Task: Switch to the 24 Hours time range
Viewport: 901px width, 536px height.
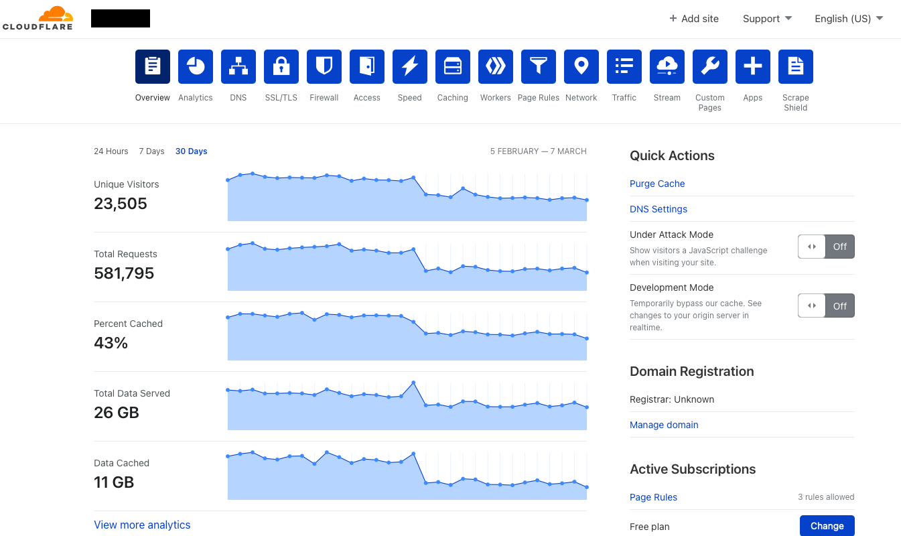Action: pyautogui.click(x=111, y=151)
